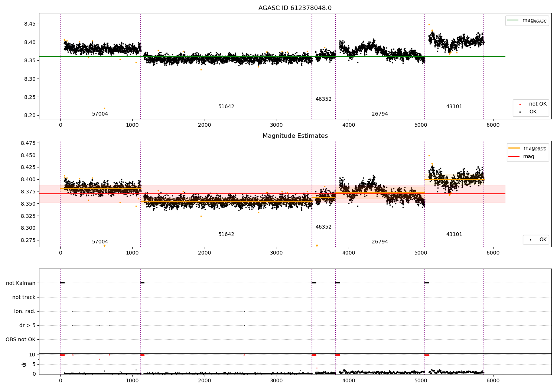Click label 57004 in Magnitude Estimates plot
557x389 pixels.
[x=100, y=242]
